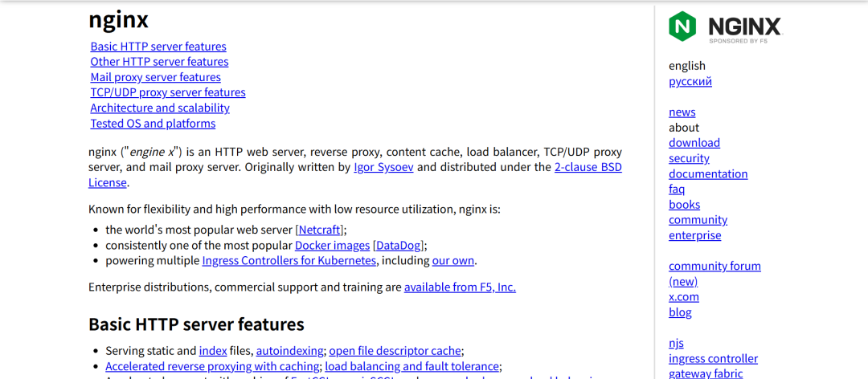
Task: Visit the community forum (new) link
Action: 714,274
